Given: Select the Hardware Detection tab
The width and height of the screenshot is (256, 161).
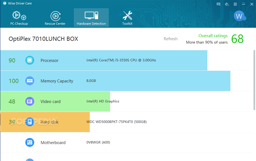Looking at the screenshot, I should click(x=91, y=17).
